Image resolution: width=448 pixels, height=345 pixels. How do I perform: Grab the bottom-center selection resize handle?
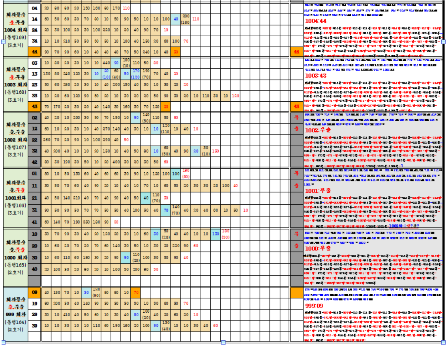[223, 342]
